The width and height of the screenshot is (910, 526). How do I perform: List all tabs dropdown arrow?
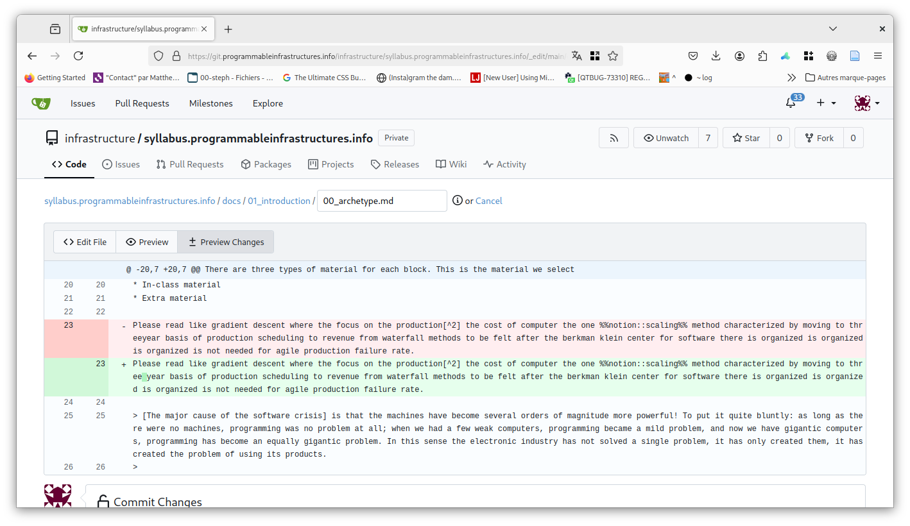click(x=832, y=29)
